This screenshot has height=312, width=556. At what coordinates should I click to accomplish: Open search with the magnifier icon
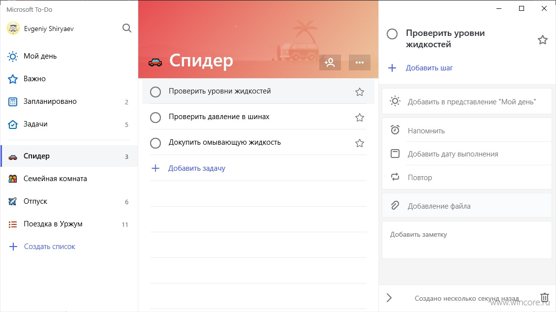(126, 28)
